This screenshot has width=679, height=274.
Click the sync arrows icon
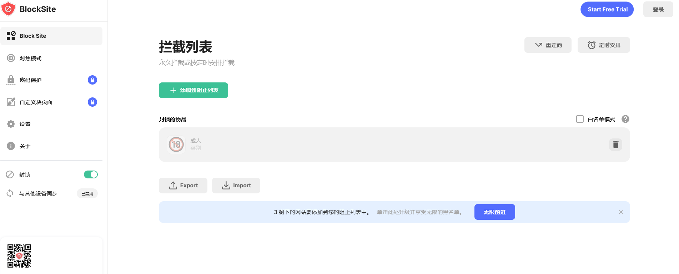coord(10,193)
